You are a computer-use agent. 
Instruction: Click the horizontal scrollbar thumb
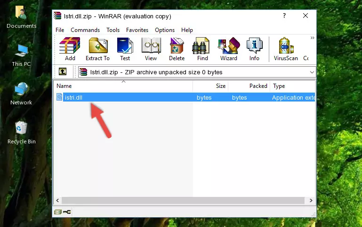pos(183,201)
